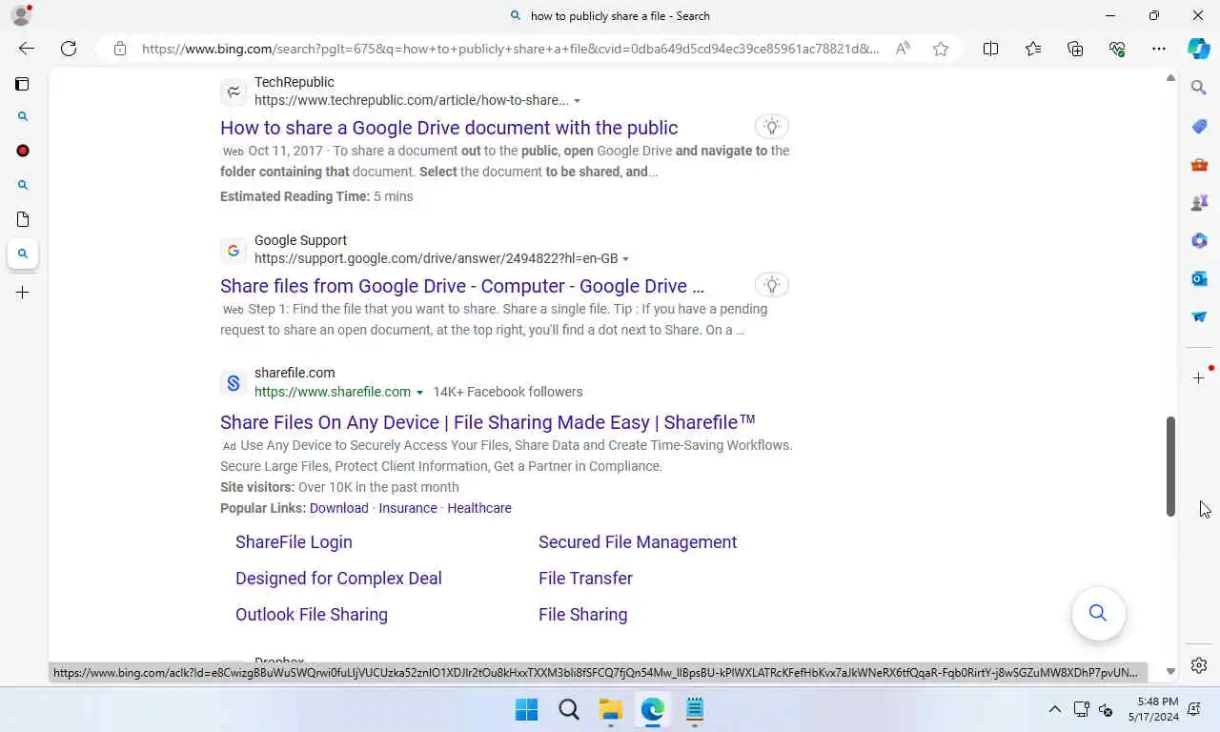
Task: Expand Google Support URL dropdown arrow
Action: coord(625,259)
